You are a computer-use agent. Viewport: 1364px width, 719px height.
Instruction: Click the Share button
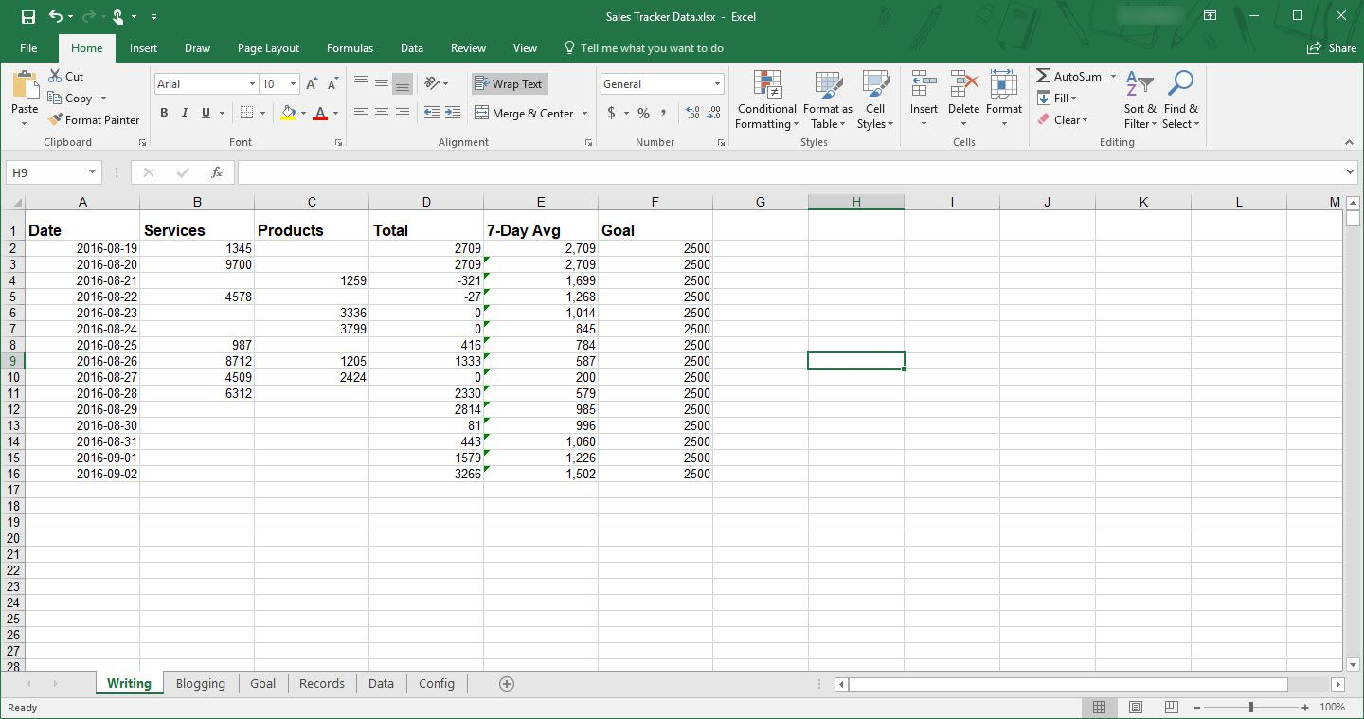[1332, 48]
